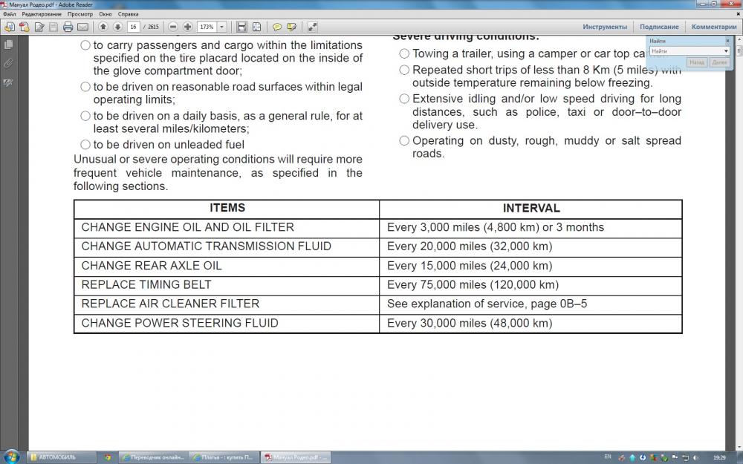Screen dimensions: 743x464
Task: Click cell REPLACE TIMING BELT
Action: [227, 285]
